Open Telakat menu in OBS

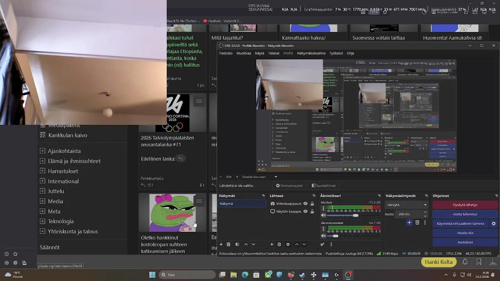(x=274, y=53)
